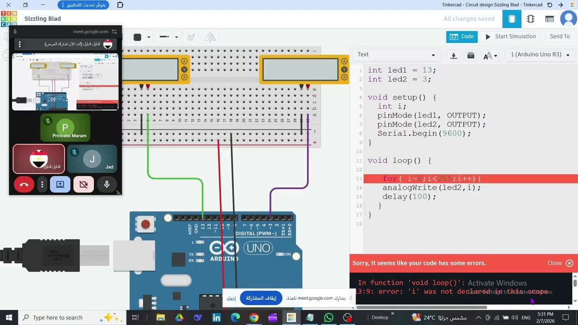This screenshot has width=578, height=325.
Task: Click the Meet present screen button
Action: (x=60, y=184)
